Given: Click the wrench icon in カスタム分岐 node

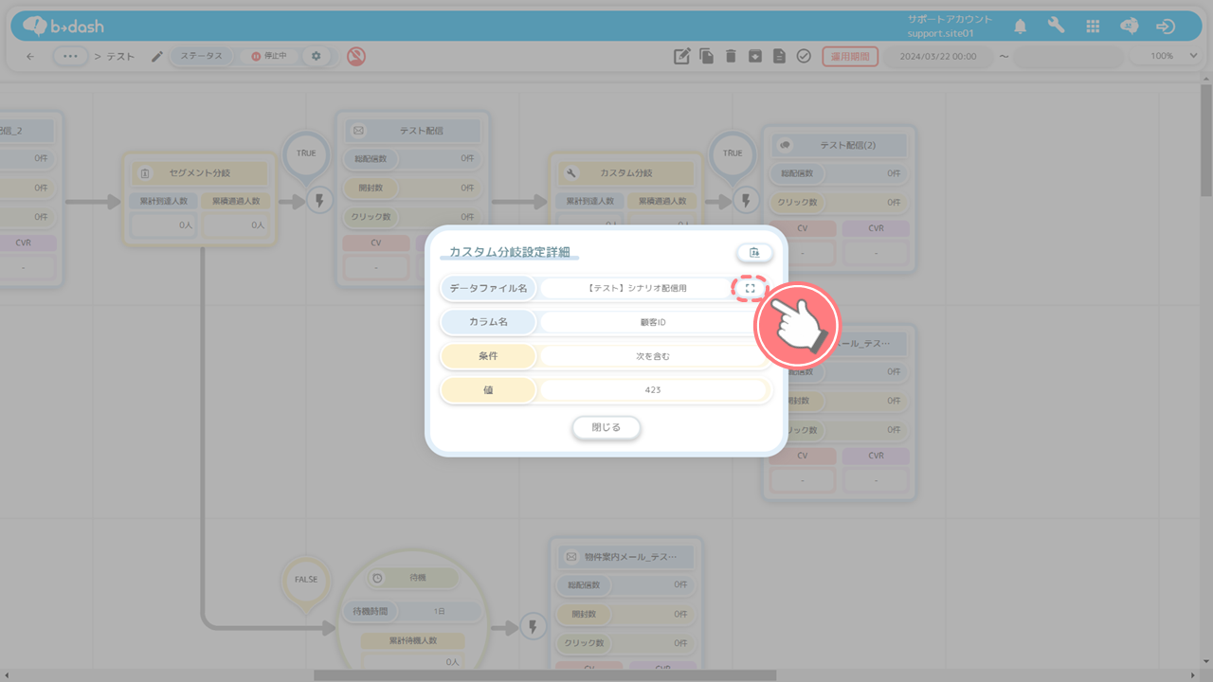Looking at the screenshot, I should (x=571, y=173).
